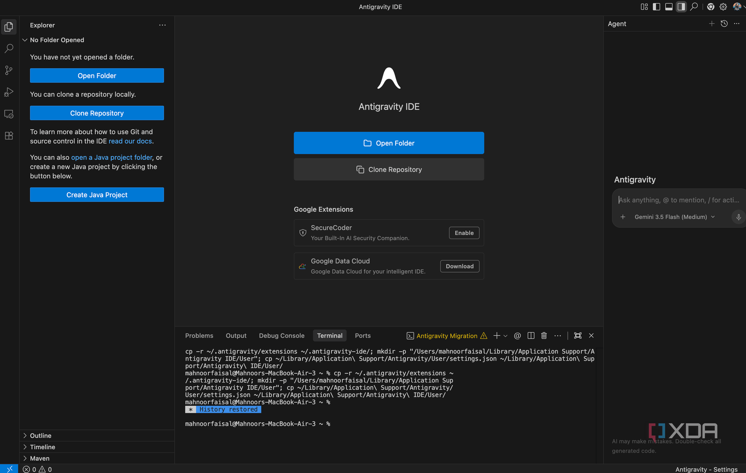
Task: Open the Gemini 3.5 Flash model dropdown
Action: coord(675,217)
